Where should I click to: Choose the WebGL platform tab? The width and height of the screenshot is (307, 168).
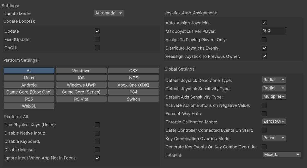29,106
